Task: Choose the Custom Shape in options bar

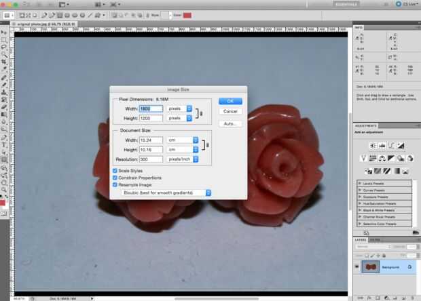Action: pos(98,16)
